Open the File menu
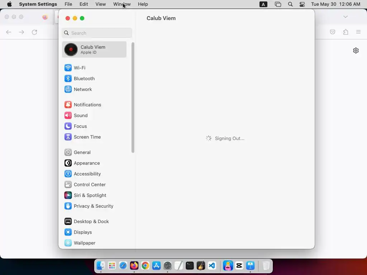Screen dimensions: 367x275 [x=68, y=4]
